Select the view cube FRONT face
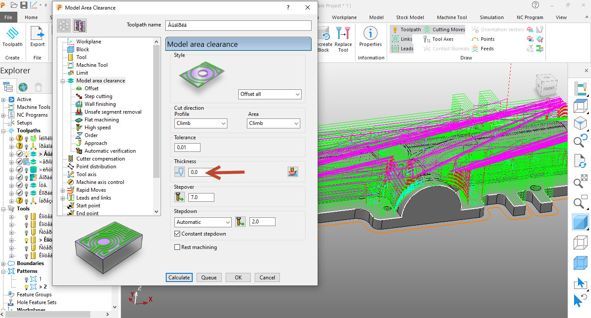 click(x=548, y=89)
